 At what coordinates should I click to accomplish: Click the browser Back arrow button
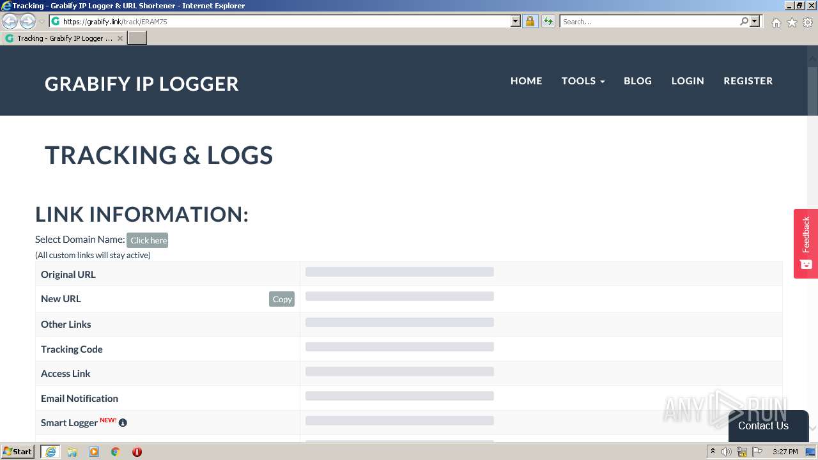(x=10, y=22)
